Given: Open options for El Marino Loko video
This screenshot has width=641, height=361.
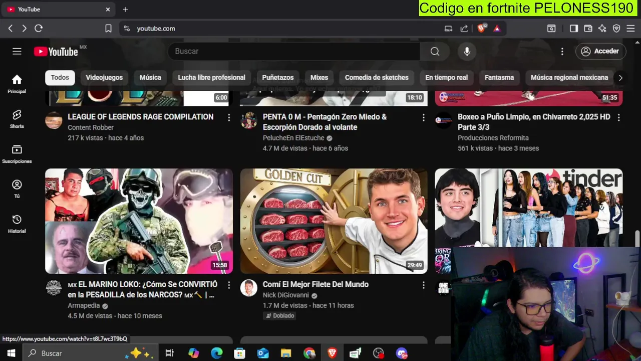Looking at the screenshot, I should [229, 285].
